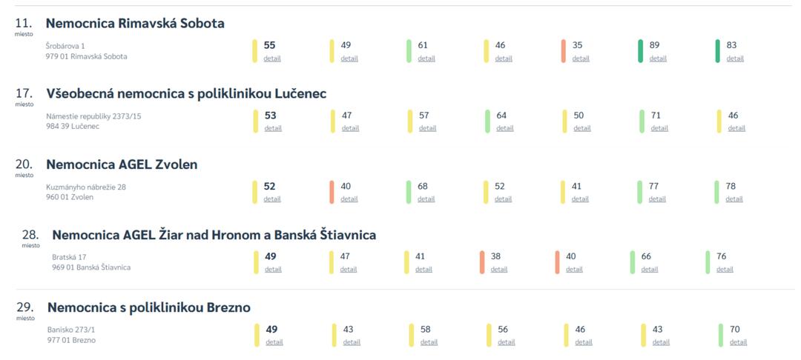
Task: Click detail under Lučenec score 64
Action: 505,128
